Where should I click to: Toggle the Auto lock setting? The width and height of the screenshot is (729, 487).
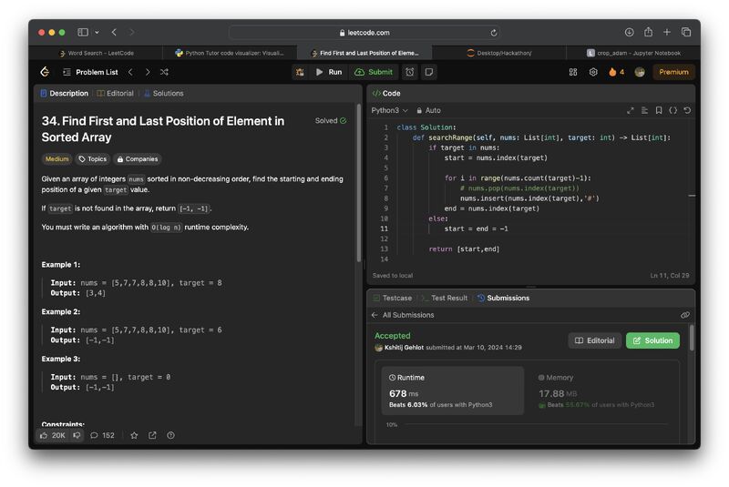(428, 110)
